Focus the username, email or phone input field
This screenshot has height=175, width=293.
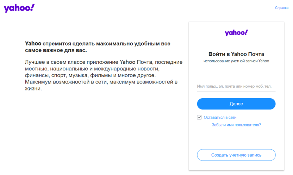[236, 86]
